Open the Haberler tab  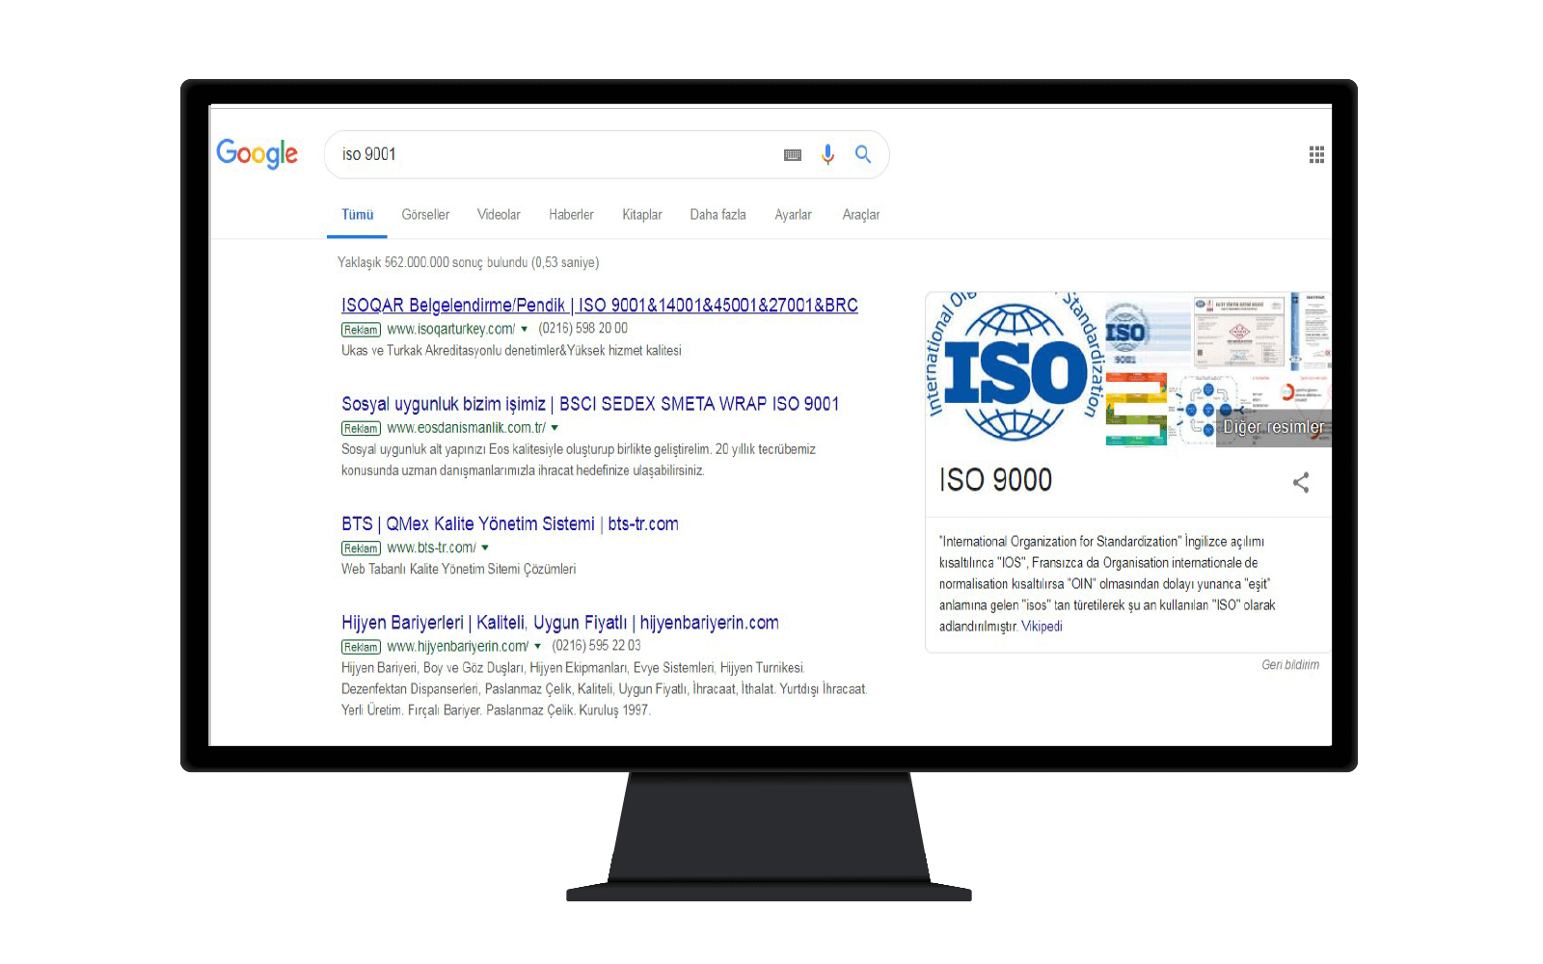[571, 215]
